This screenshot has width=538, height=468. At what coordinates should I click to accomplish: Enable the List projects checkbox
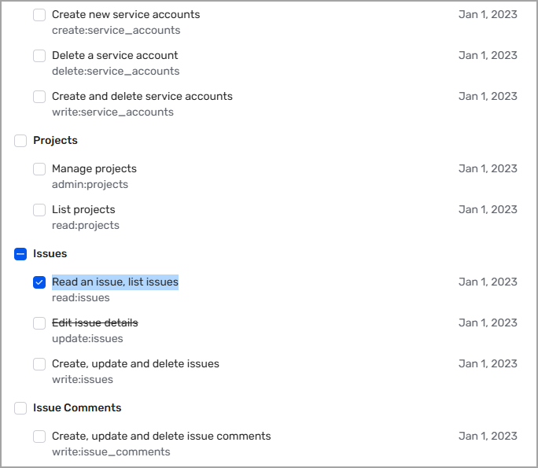(39, 210)
